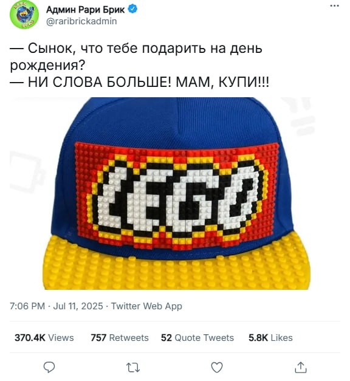Screen dimensions: 350x381
Task: Click the @raribrickadmin handle
Action: point(81,21)
